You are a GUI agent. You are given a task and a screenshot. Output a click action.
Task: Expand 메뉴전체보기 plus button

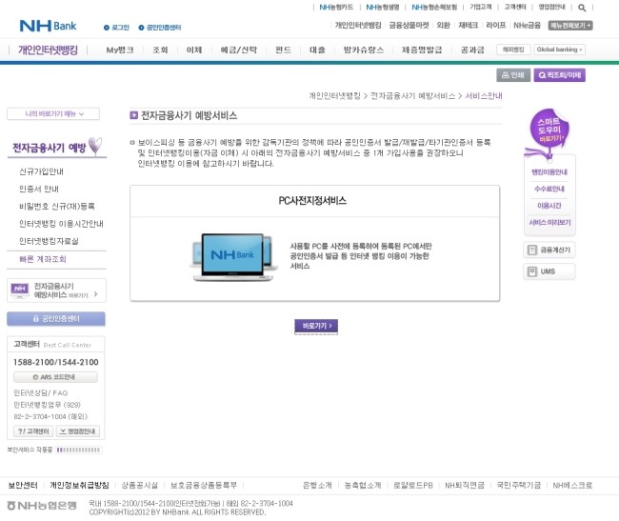point(570,26)
